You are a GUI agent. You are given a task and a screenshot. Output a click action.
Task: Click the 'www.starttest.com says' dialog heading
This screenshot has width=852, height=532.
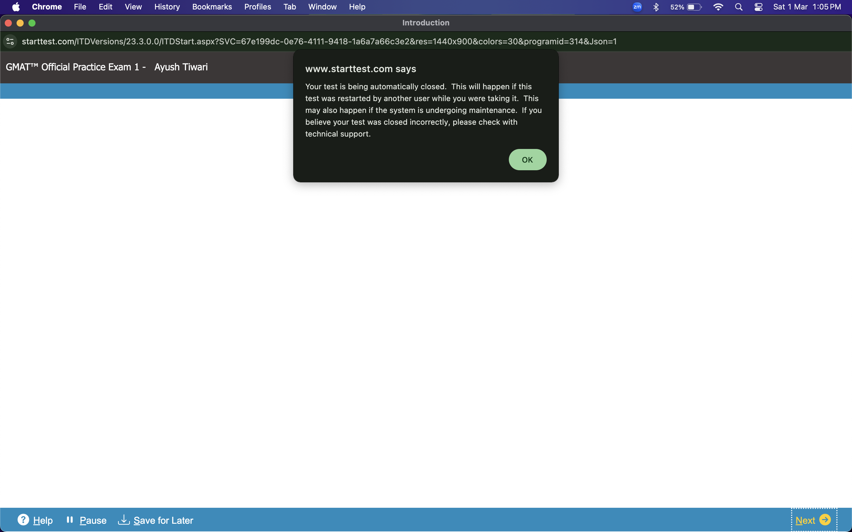click(361, 69)
